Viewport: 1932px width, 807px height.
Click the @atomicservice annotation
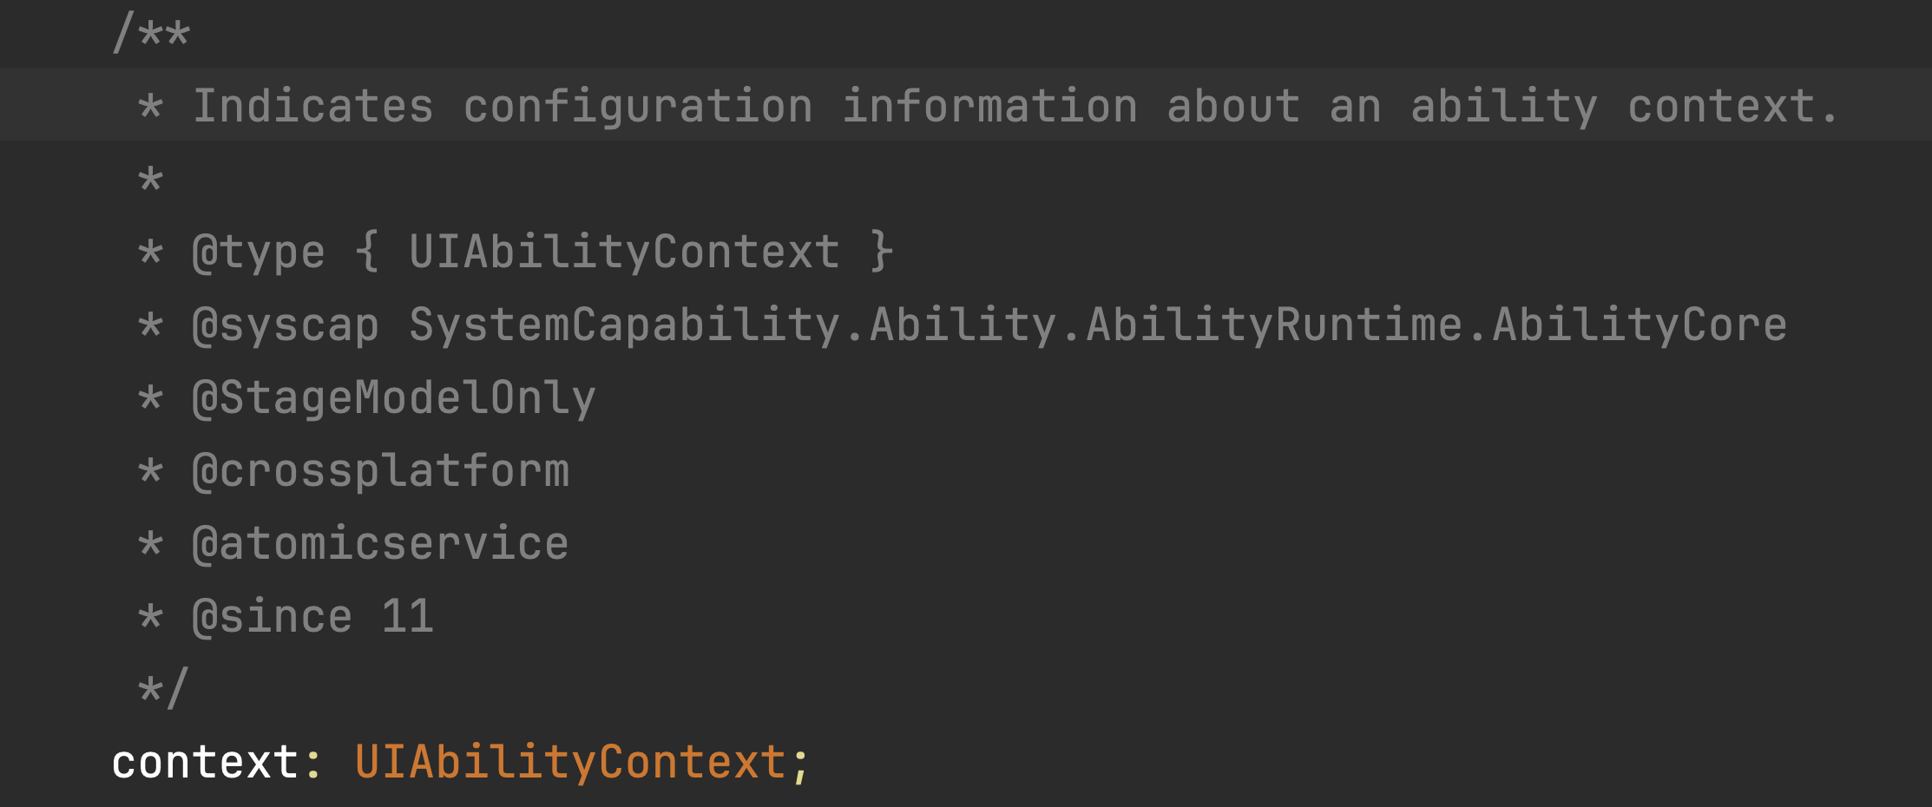(x=380, y=544)
